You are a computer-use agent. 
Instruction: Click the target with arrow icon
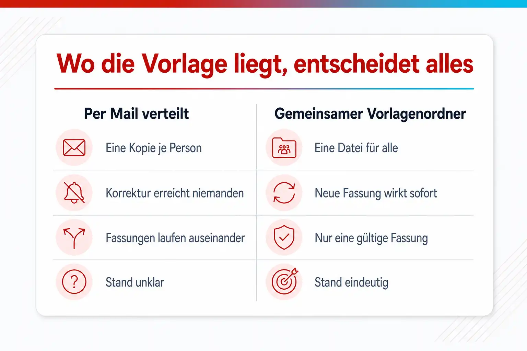285,281
